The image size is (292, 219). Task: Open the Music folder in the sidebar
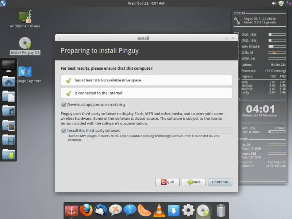click(8, 111)
